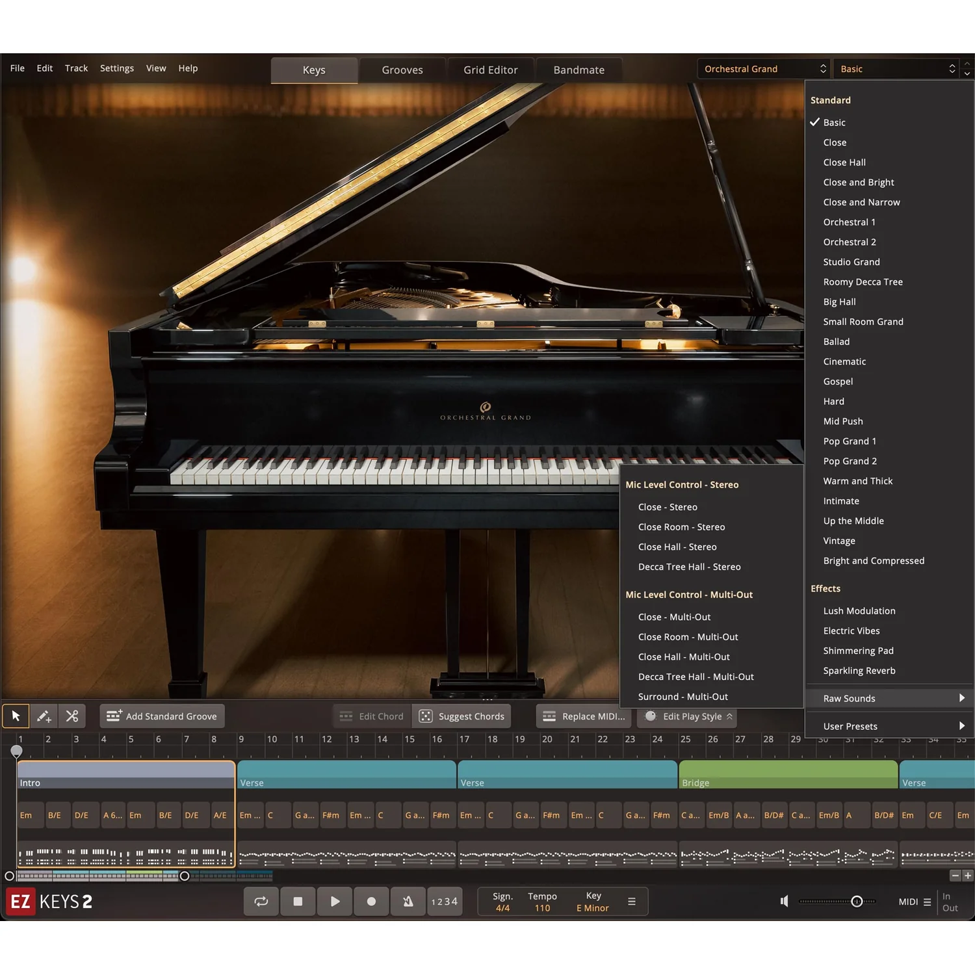Choose the Pop Grand 2 preset
975x975 pixels.
(x=889, y=461)
